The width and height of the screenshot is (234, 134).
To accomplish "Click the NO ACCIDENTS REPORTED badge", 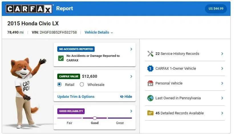I will pyautogui.click(x=76, y=49).
